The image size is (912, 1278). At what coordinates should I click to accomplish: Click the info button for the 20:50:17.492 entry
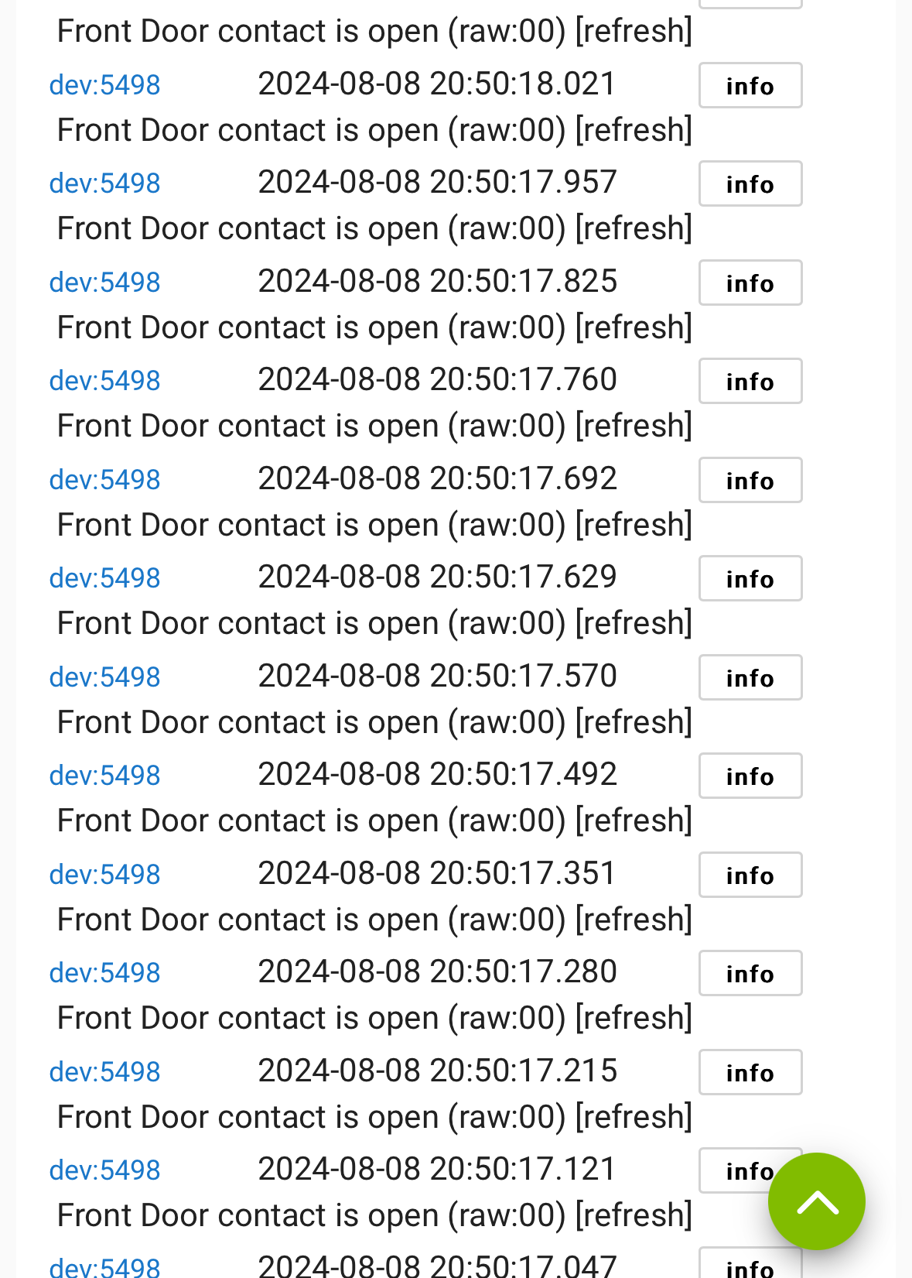coord(750,776)
